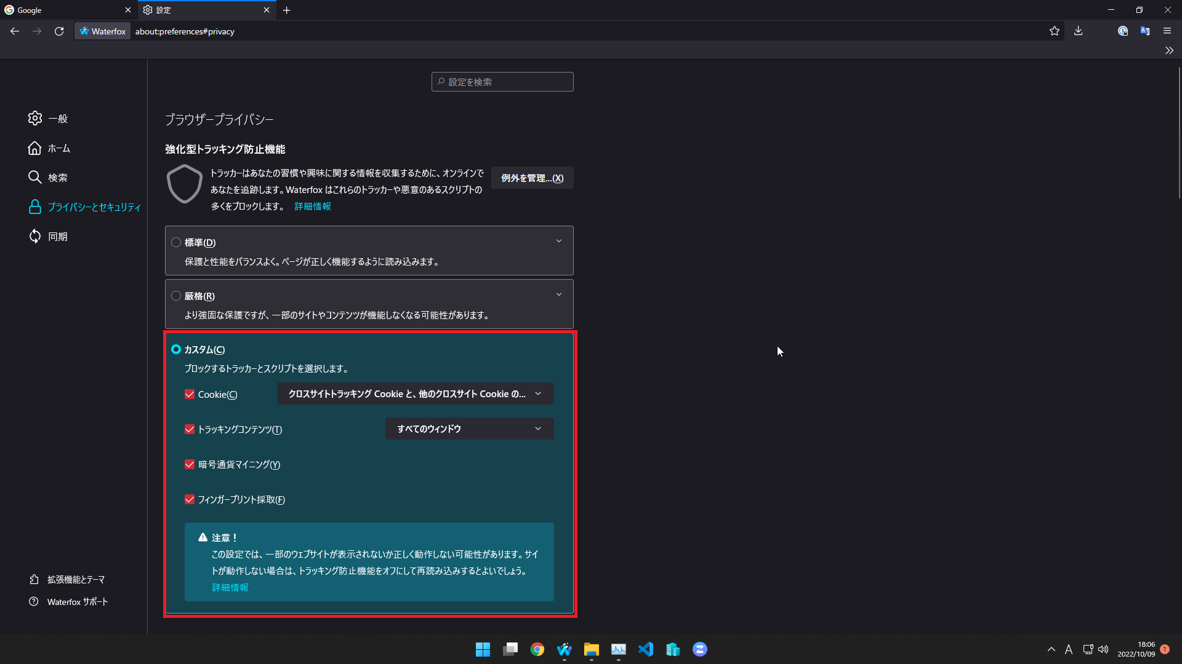Viewport: 1182px width, 664px height.
Task: Select the カスタム radio button
Action: tap(175, 349)
